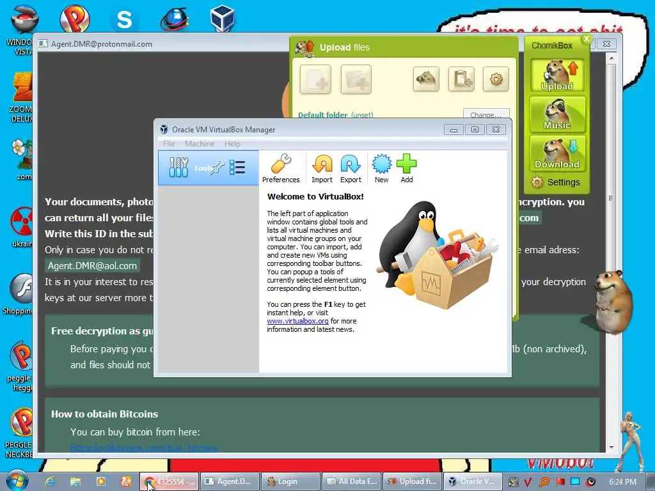Select the Tools item in VirtualBox sidebar
655x491 pixels.
tap(209, 168)
